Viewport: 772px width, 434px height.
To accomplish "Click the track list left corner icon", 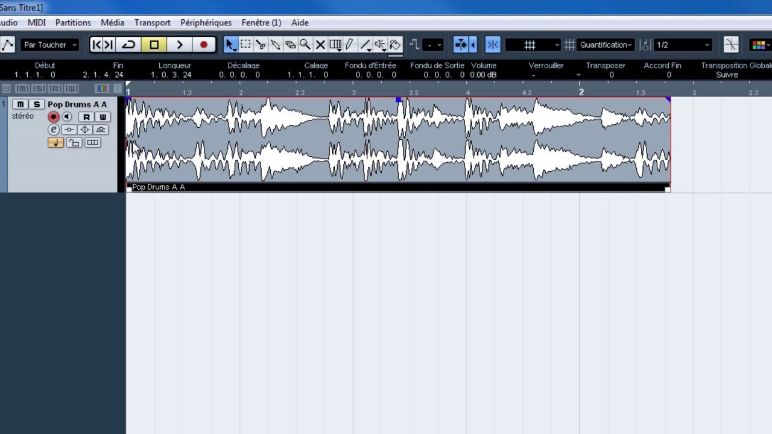I will click(x=6, y=89).
